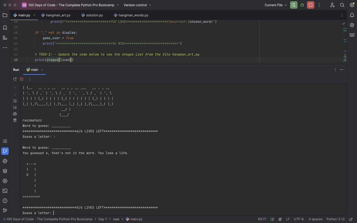This screenshot has width=357, height=223.
Task: Change the LF line separator
Action: click(x=288, y=219)
